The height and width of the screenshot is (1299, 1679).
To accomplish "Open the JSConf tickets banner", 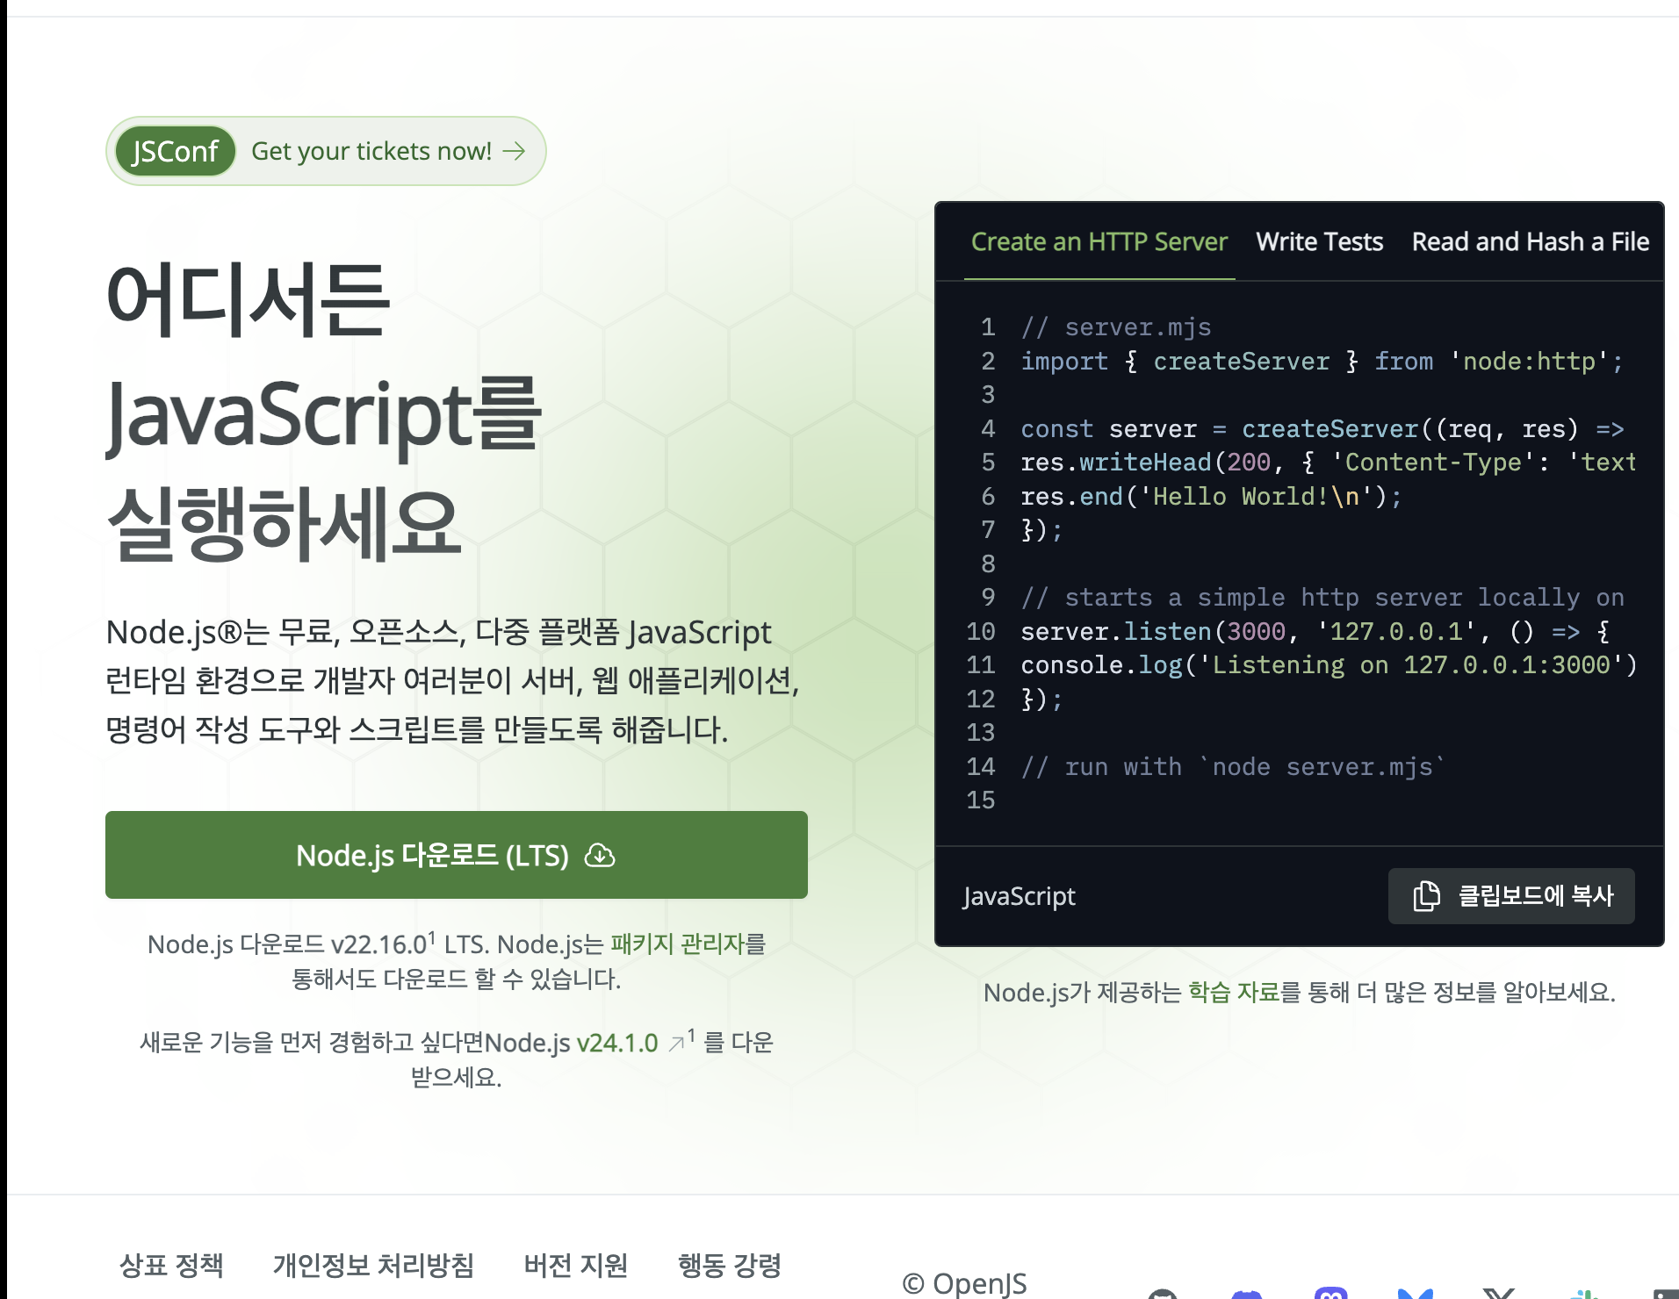I will (325, 150).
